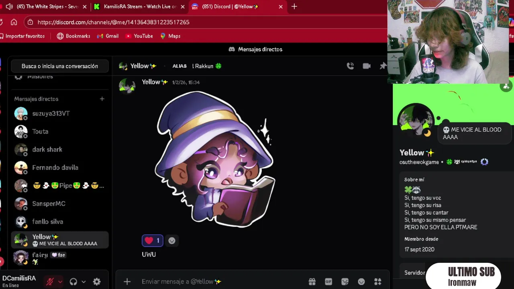Open the GIF picker
The height and width of the screenshot is (289, 514).
tap(328, 281)
